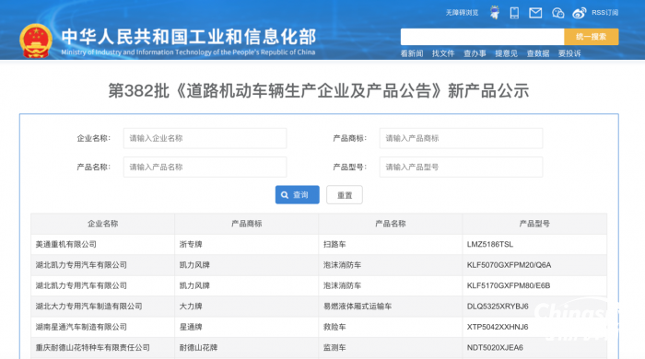Select the 湖北大力专用汽车制造有限公司 cell
This screenshot has width=645, height=359.
coord(103,307)
